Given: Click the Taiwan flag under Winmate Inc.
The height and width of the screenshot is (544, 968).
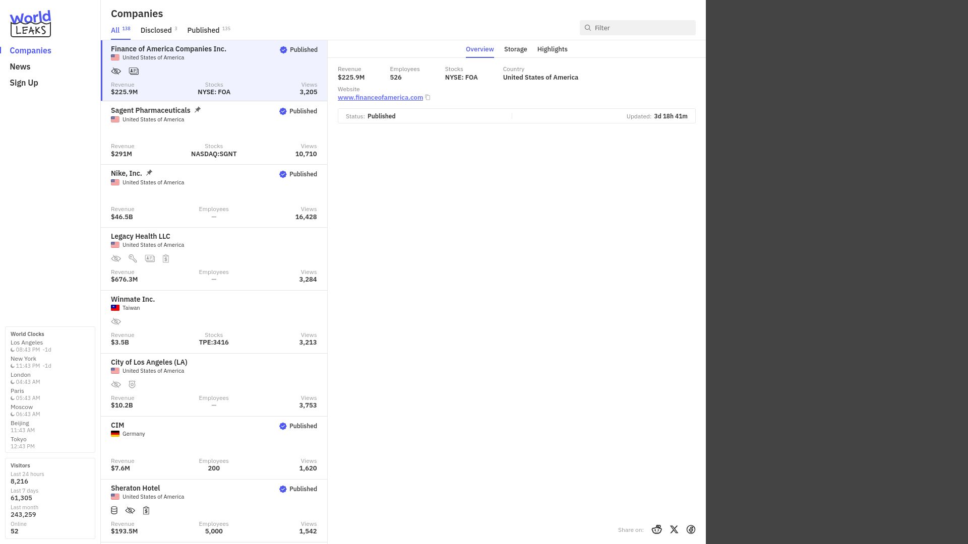Looking at the screenshot, I should 115,308.
